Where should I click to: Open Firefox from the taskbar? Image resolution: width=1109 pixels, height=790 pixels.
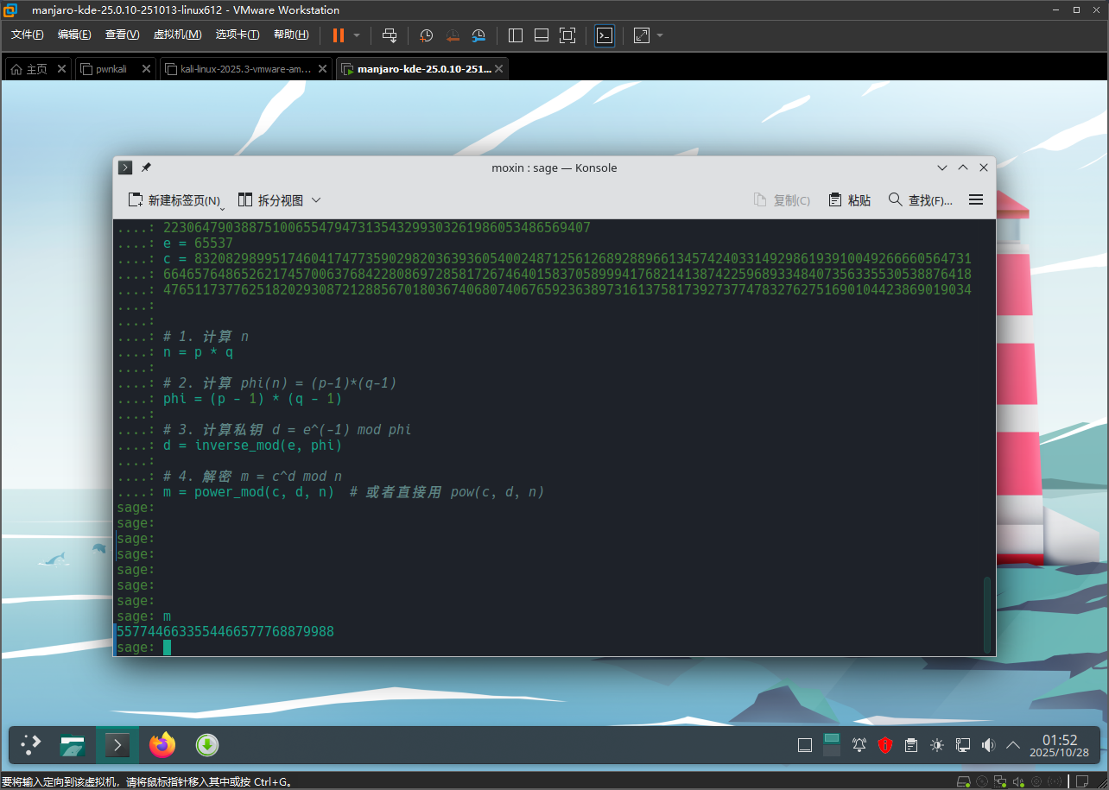[x=162, y=744]
